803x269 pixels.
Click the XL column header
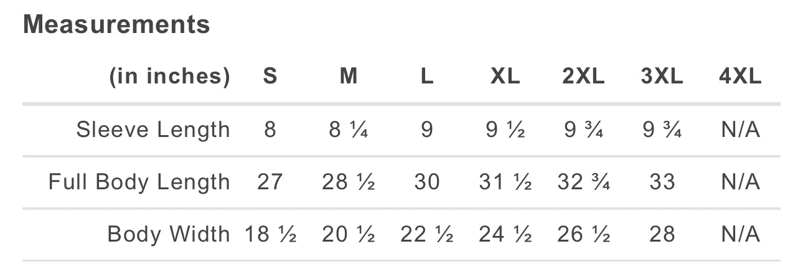tap(505, 77)
